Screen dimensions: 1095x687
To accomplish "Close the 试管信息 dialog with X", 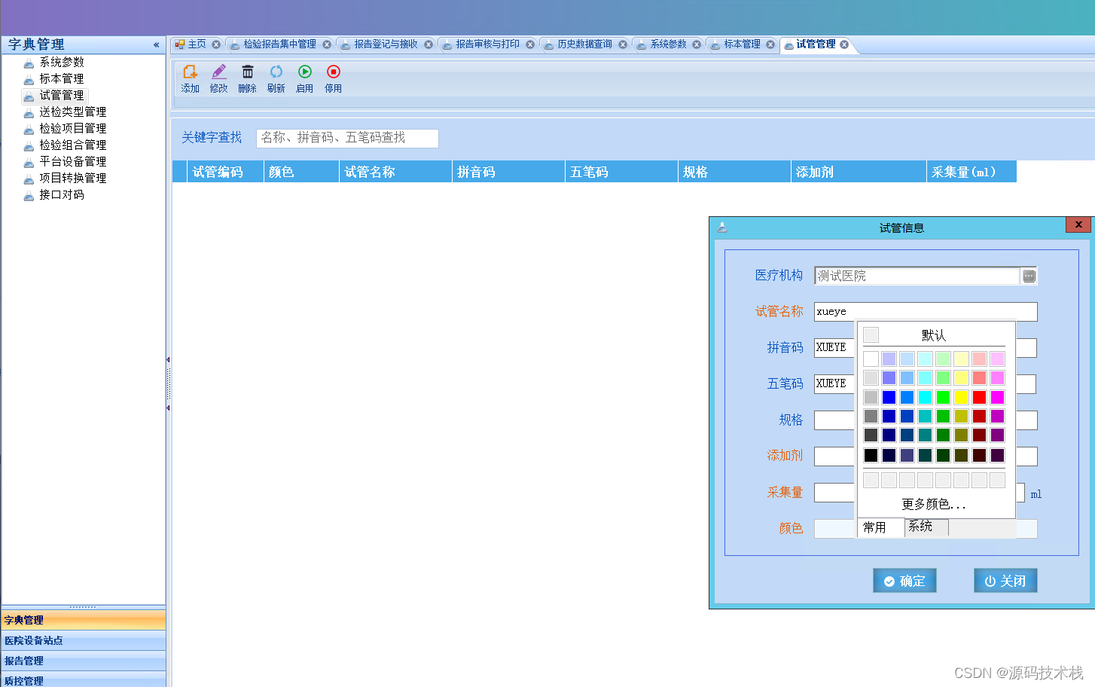I will pos(1078,224).
